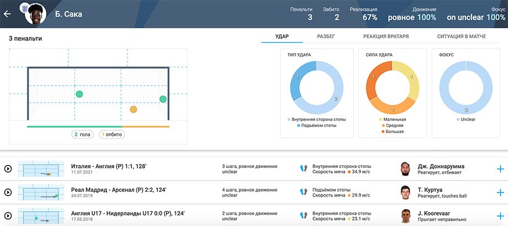Toggle legend item 'Unclear'

(x=466, y=119)
